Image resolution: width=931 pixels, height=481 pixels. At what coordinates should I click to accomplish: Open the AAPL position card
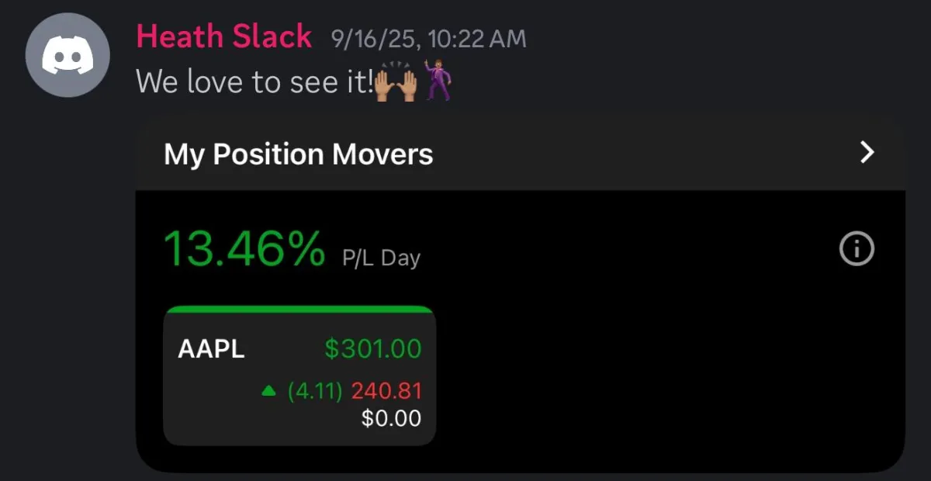(299, 376)
